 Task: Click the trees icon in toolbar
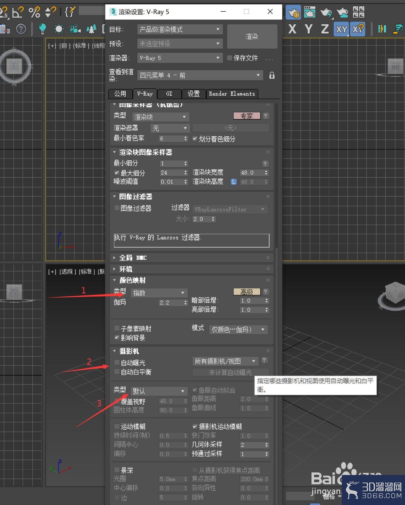[x=91, y=29]
